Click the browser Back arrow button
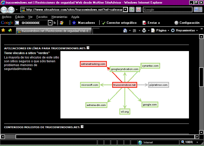 [x=4, y=9]
